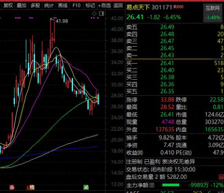Select the 买三 26.38 order row
Image resolution: width=224 pixels, height=193 pixels.
[175, 77]
